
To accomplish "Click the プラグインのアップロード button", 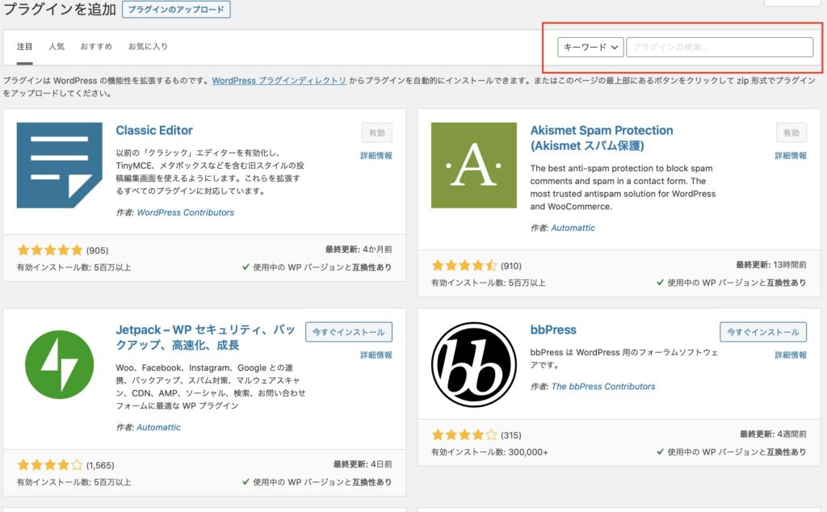I will (176, 10).
